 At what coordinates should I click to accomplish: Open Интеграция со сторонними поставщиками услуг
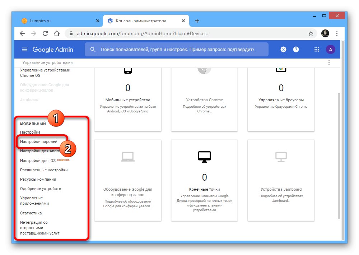(x=39, y=228)
